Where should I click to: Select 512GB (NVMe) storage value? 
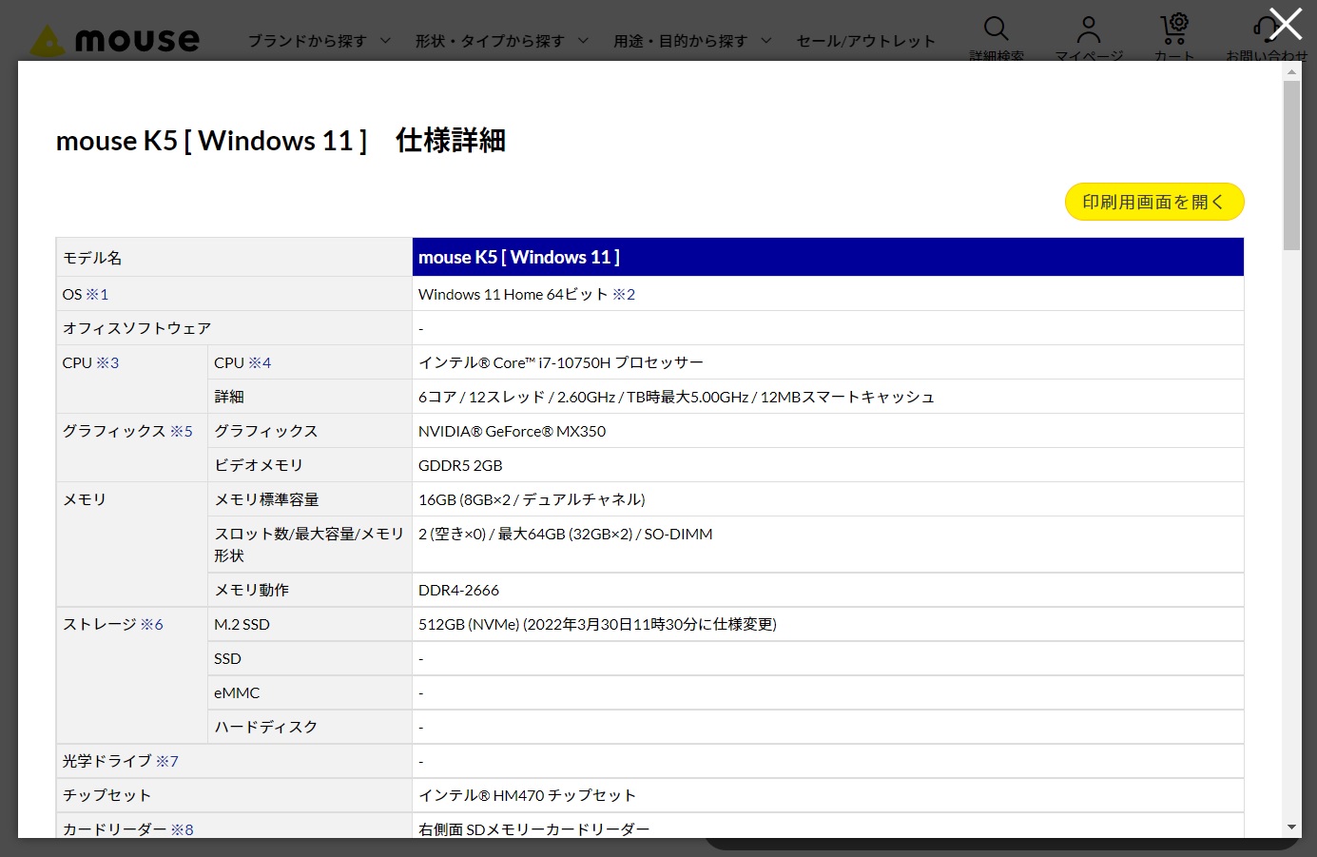597,624
